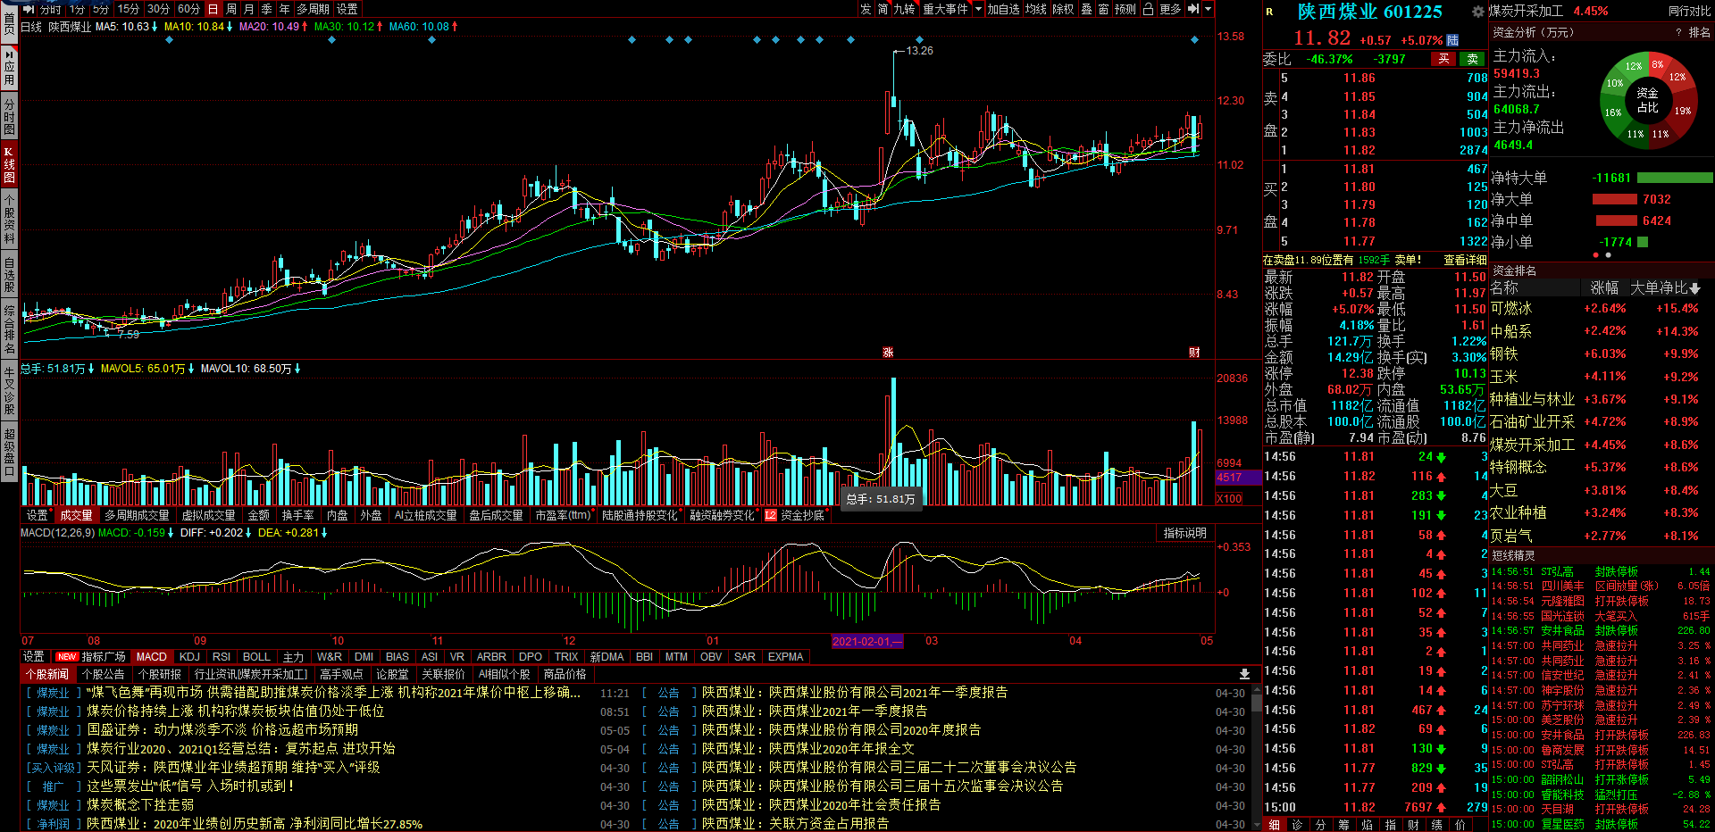
Task: Switch to the 周 weekly period
Action: (231, 9)
